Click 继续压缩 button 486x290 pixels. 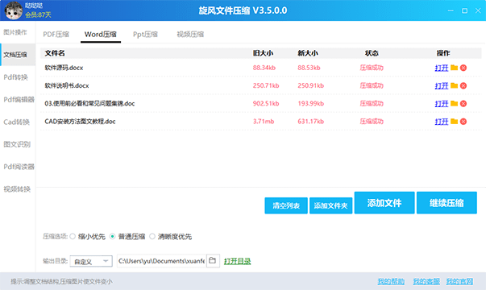point(447,203)
